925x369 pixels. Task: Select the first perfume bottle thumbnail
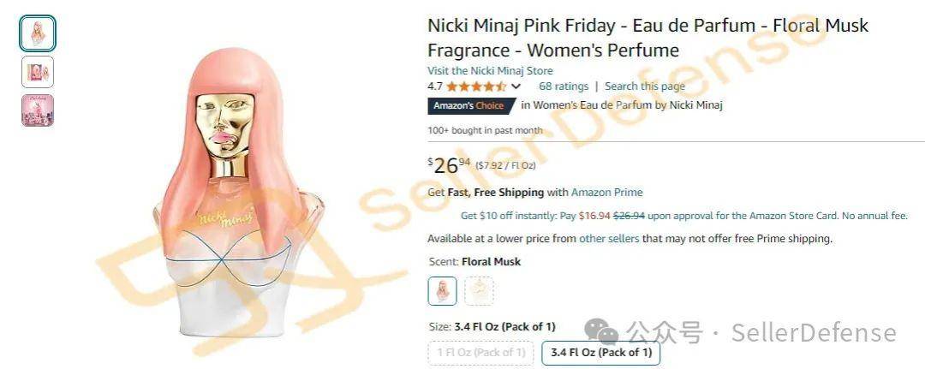pos(38,33)
